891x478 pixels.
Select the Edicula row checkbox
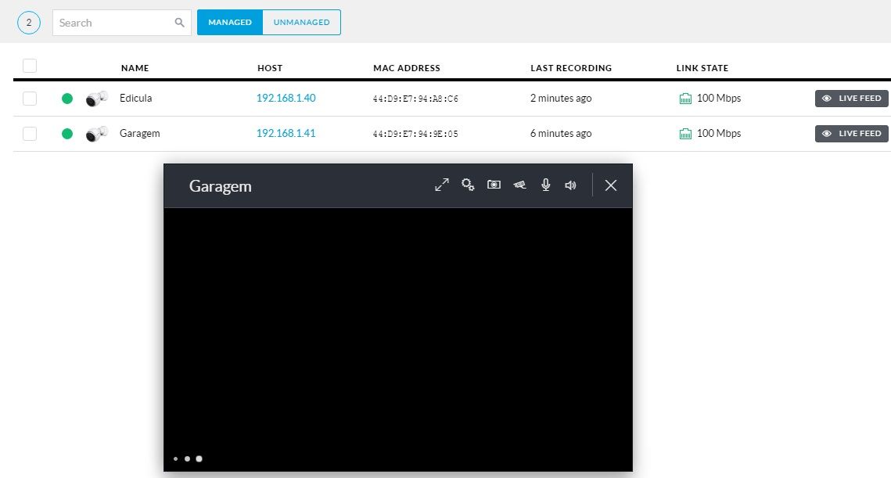point(30,99)
